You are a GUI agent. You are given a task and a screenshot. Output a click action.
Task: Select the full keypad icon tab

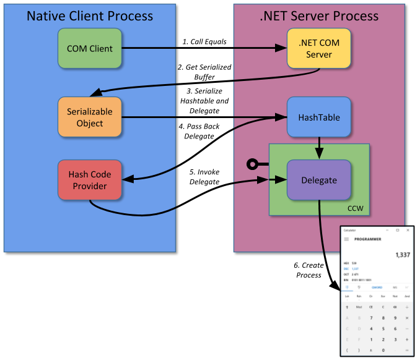click(348, 287)
